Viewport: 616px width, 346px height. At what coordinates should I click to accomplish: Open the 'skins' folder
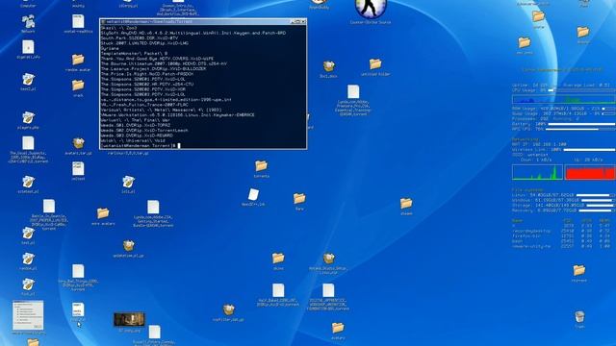coord(278,260)
